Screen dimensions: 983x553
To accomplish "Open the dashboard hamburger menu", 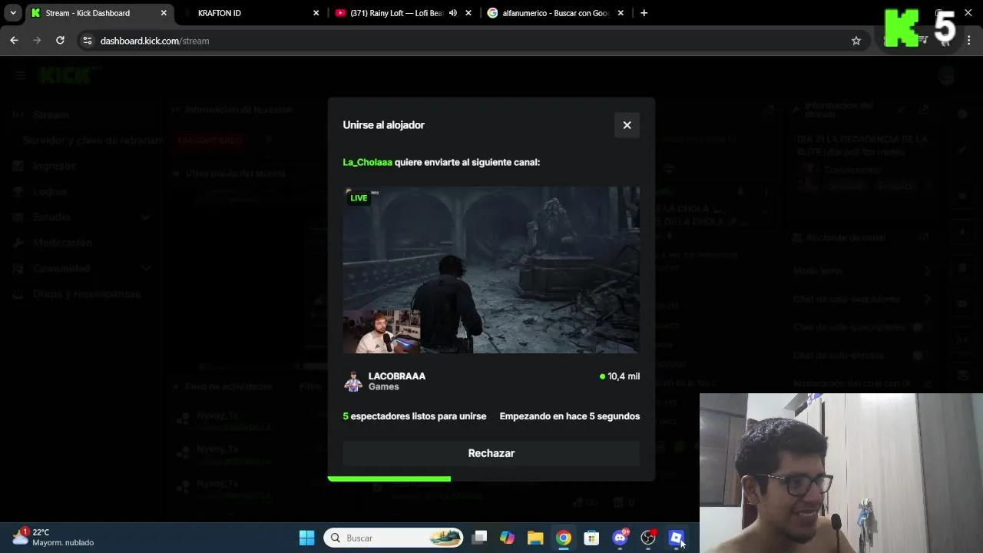I will pos(20,75).
